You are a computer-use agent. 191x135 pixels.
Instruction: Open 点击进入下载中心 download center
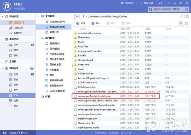[x=18, y=133]
